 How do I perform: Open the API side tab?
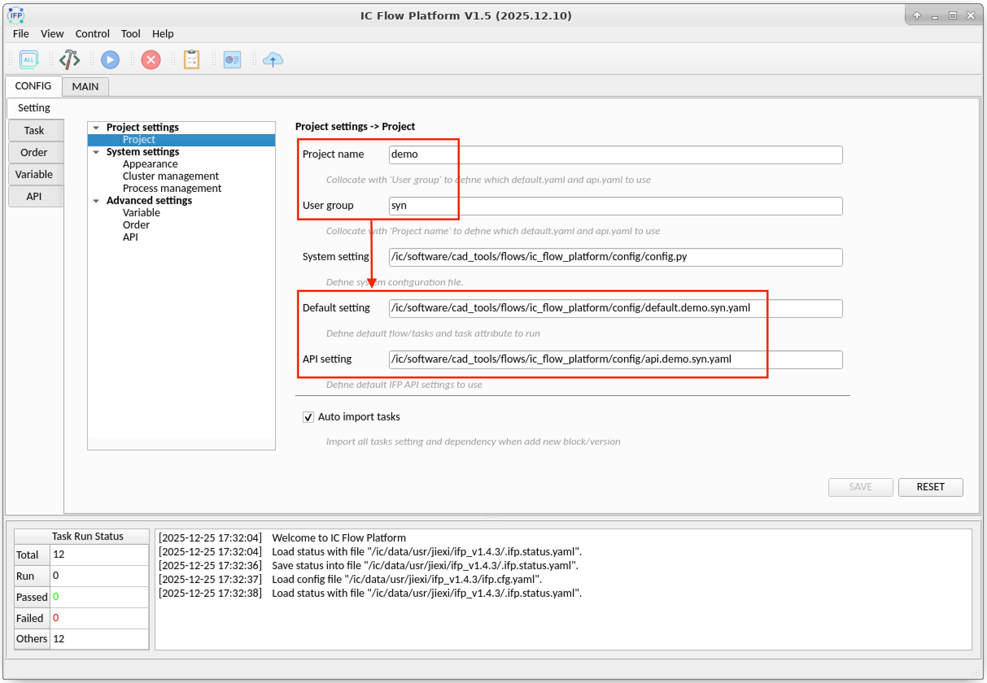(x=34, y=196)
